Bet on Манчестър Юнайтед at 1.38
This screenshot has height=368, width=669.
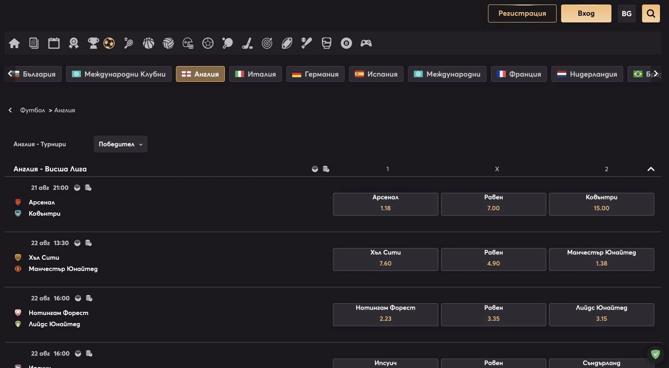pos(602,259)
